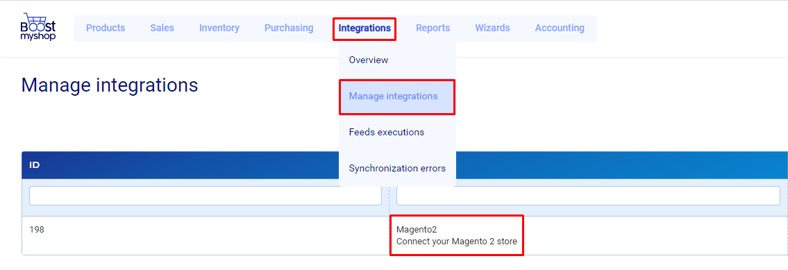Select Synchronization errors entry
Screen dimensions: 788x270
click(x=398, y=169)
